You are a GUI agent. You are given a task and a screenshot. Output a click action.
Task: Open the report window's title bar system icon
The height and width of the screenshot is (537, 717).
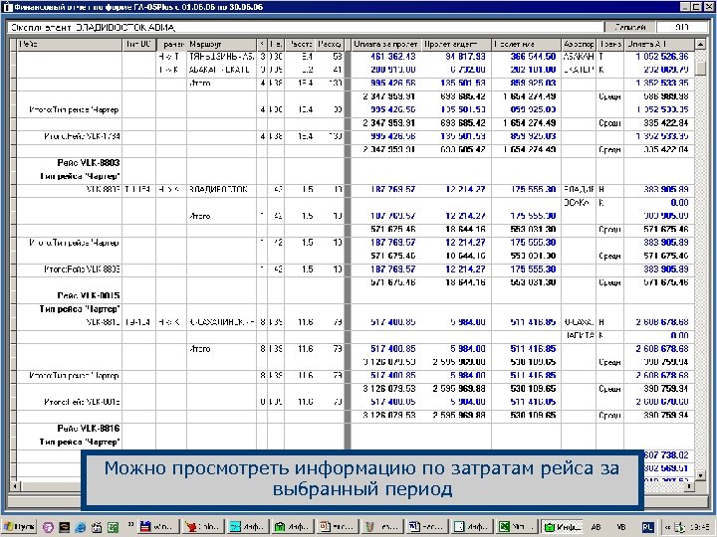8,7
